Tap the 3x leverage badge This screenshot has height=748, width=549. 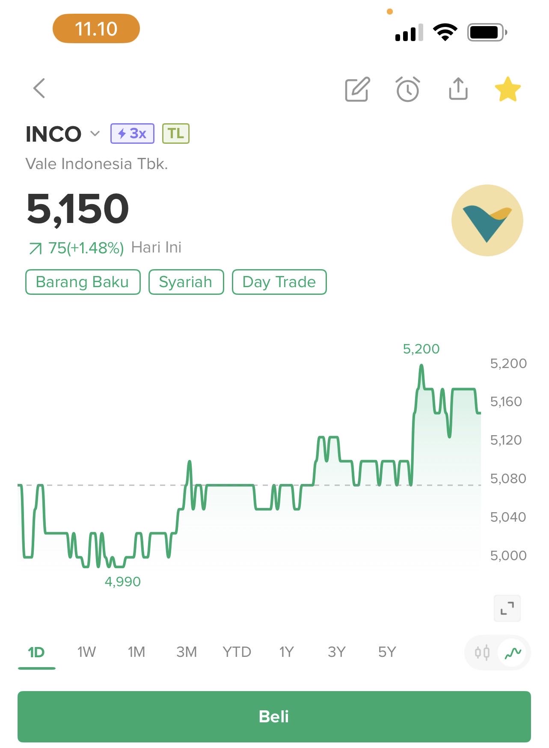pyautogui.click(x=132, y=134)
